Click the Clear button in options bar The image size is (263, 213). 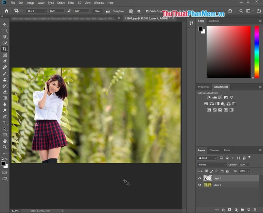[x=97, y=11]
